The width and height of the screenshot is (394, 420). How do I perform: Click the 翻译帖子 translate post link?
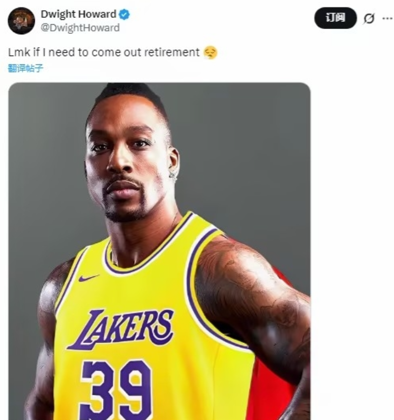click(26, 68)
